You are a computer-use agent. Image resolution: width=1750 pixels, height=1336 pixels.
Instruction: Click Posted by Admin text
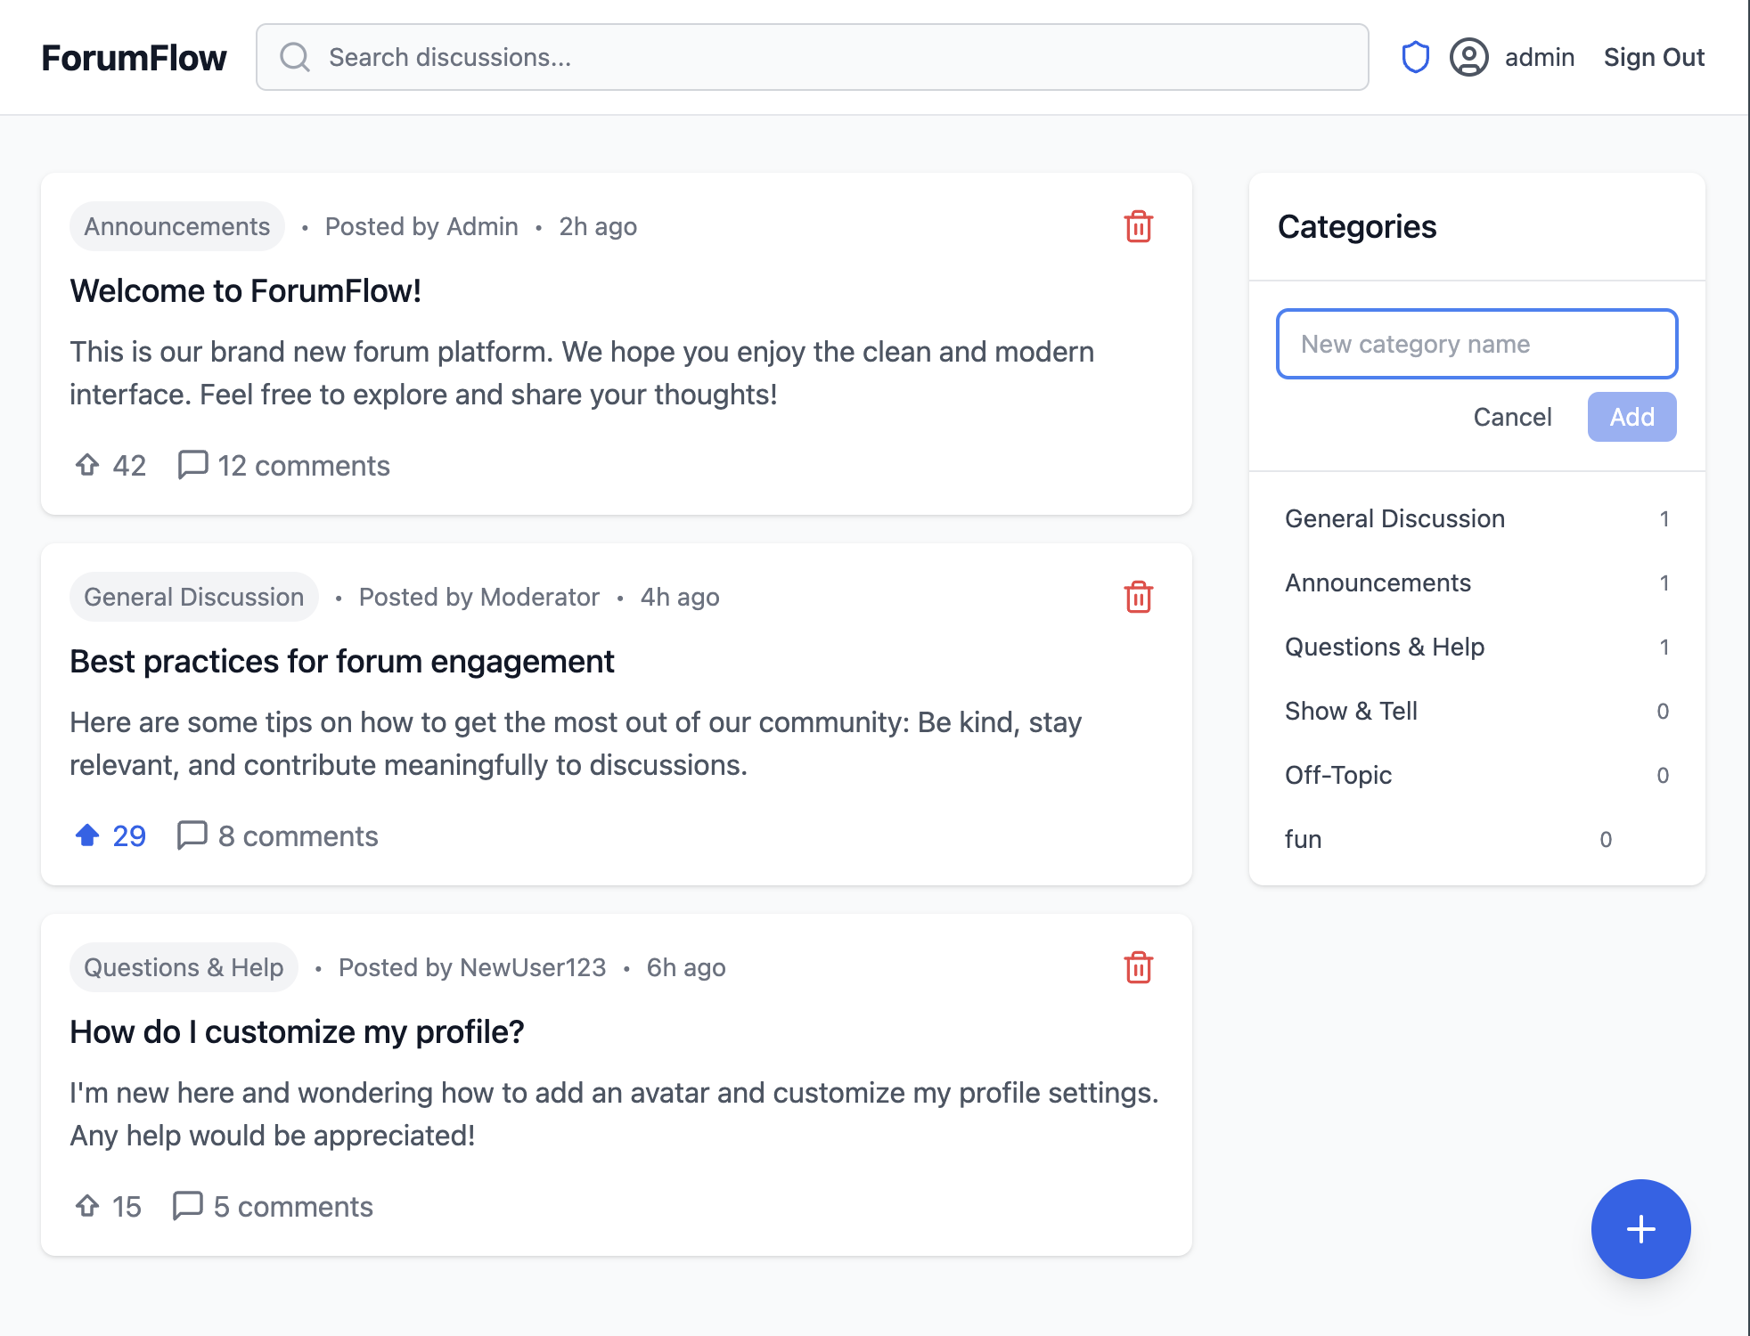(421, 226)
